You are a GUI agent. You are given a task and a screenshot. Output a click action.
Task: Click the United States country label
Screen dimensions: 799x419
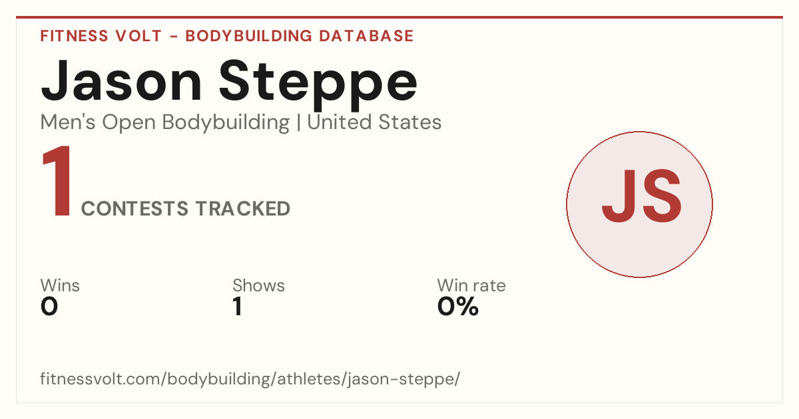point(374,122)
